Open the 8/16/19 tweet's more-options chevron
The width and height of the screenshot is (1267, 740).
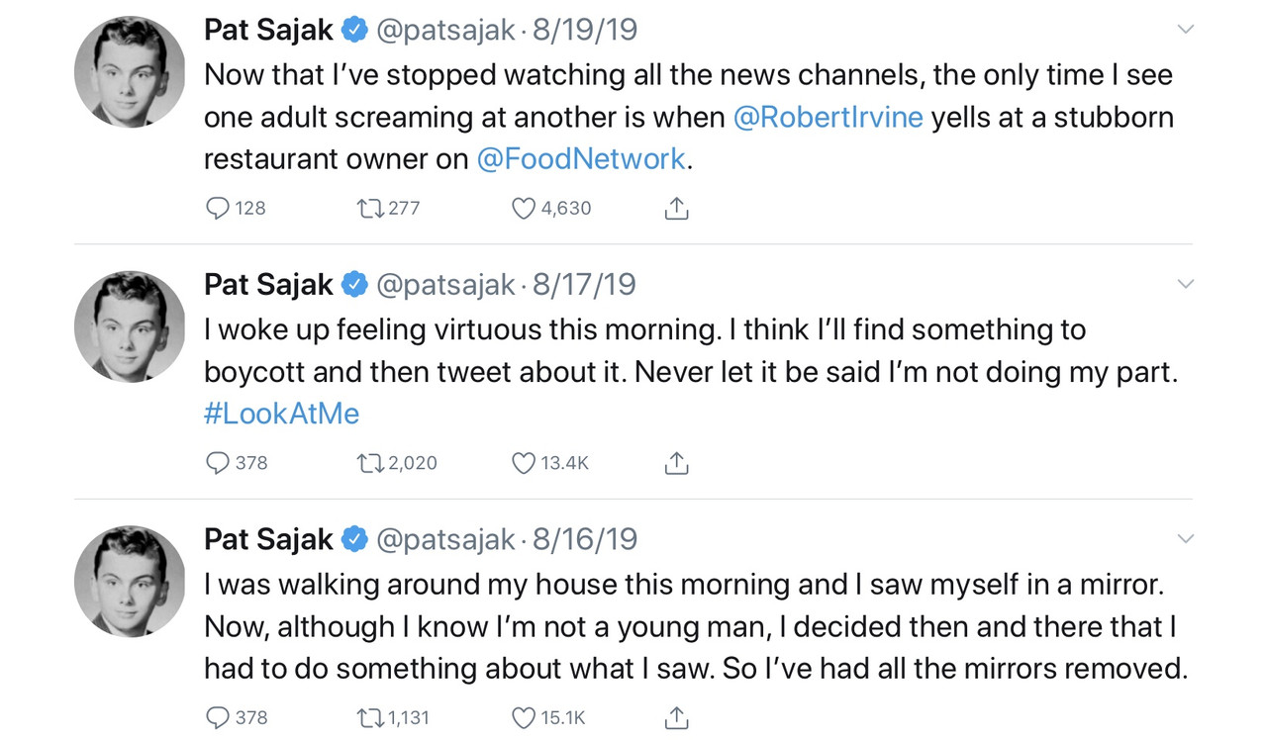1185,539
